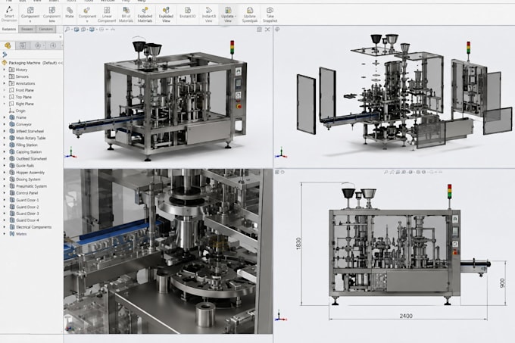Viewport: 515px width, 343px height.
Task: Click the zoom magnifier in heads-up toolbar
Action: [x=67, y=30]
